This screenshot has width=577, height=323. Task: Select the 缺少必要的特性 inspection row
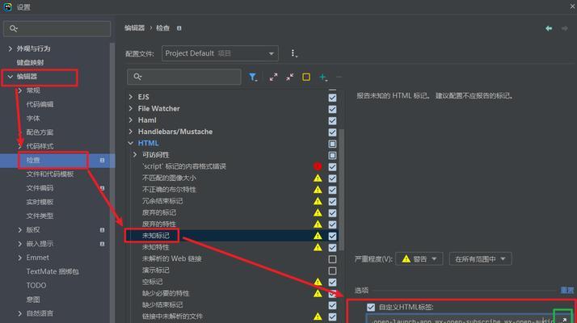[x=234, y=293]
